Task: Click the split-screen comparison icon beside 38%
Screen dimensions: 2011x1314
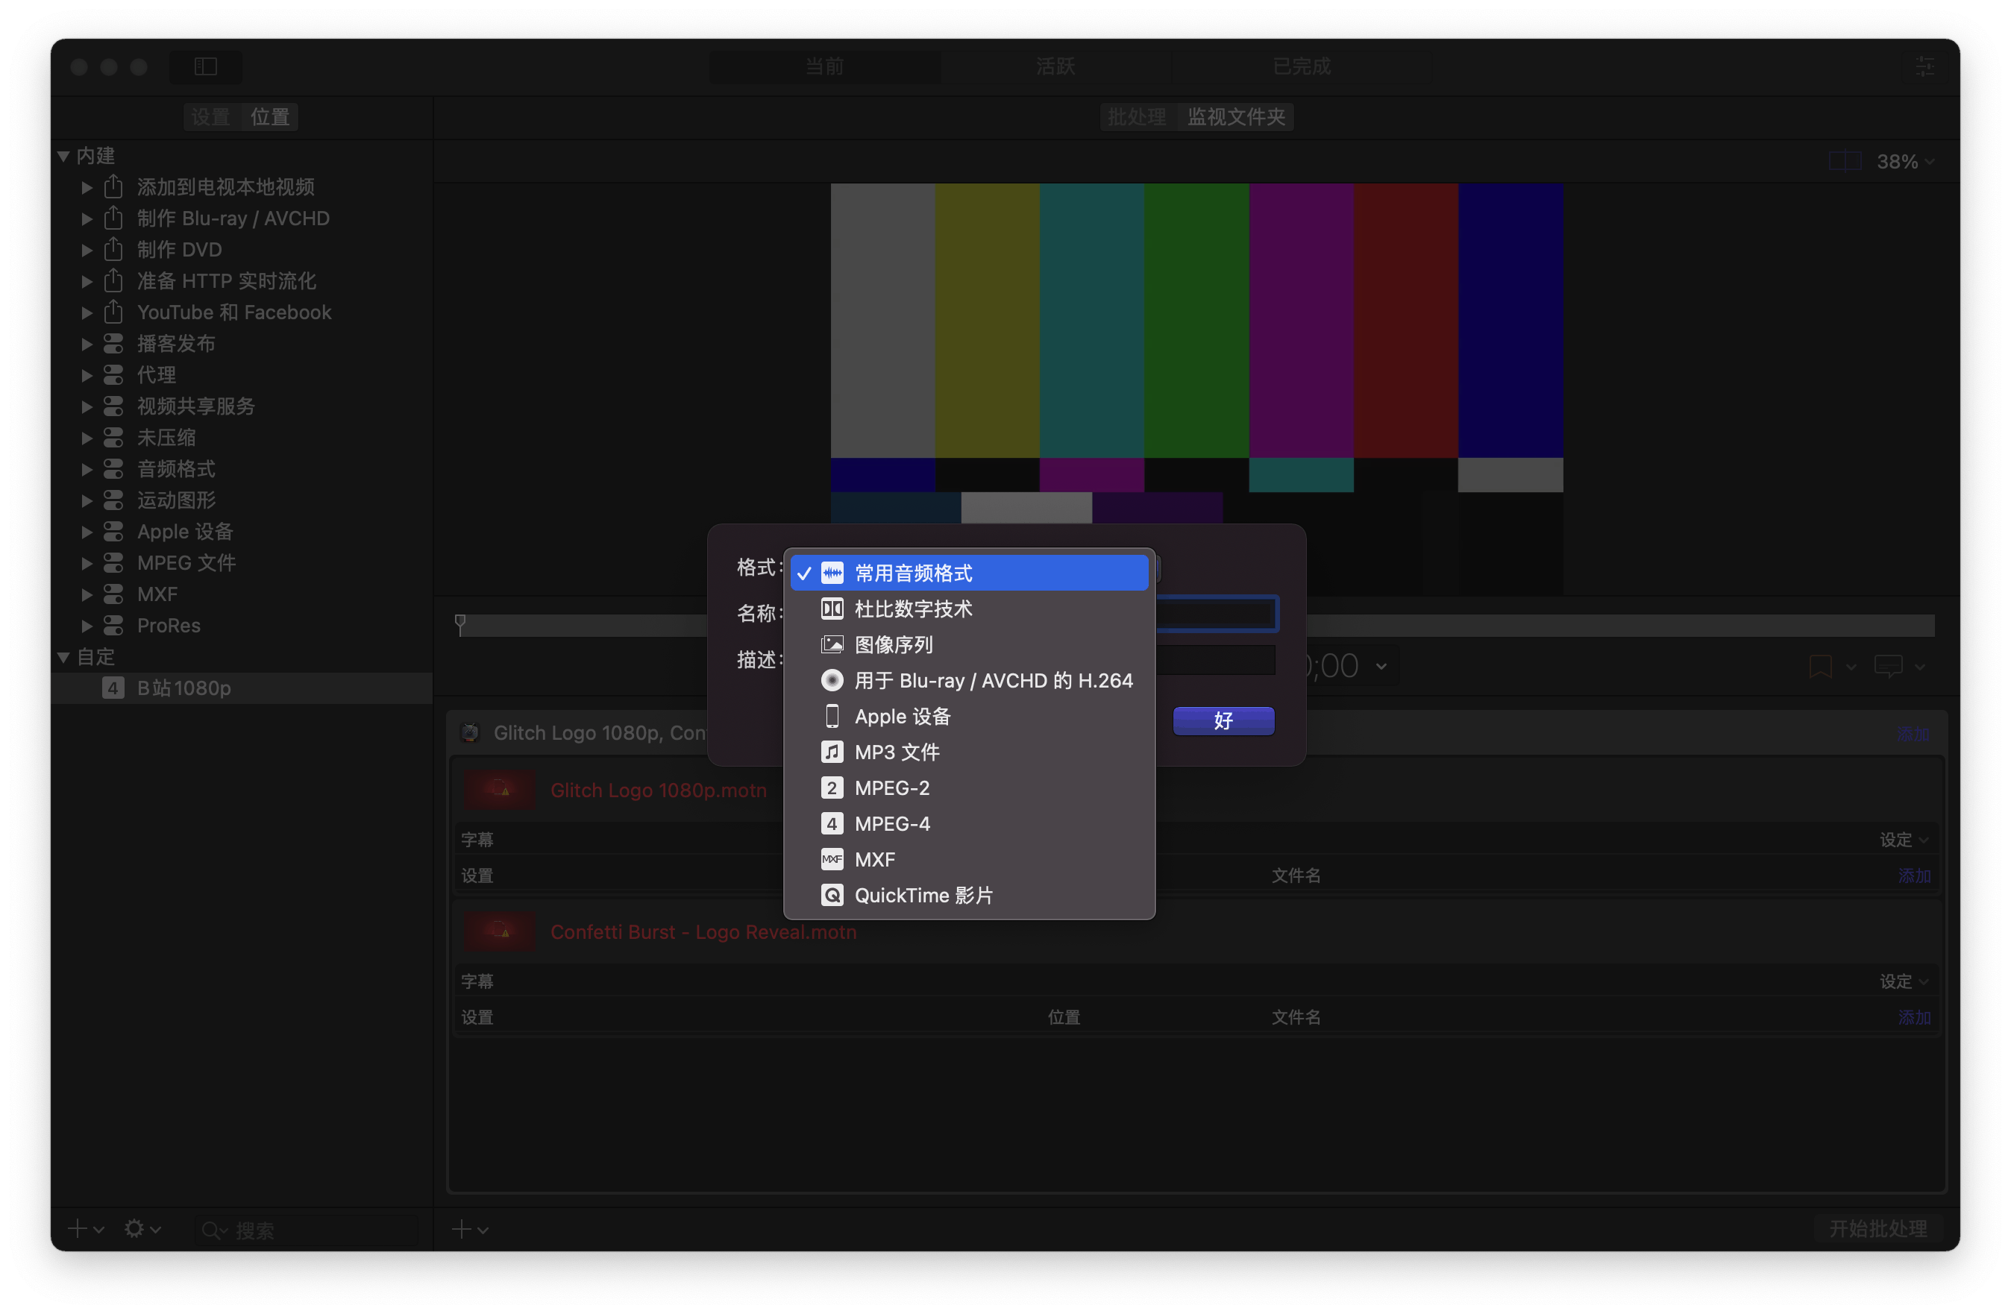Action: [x=1844, y=160]
